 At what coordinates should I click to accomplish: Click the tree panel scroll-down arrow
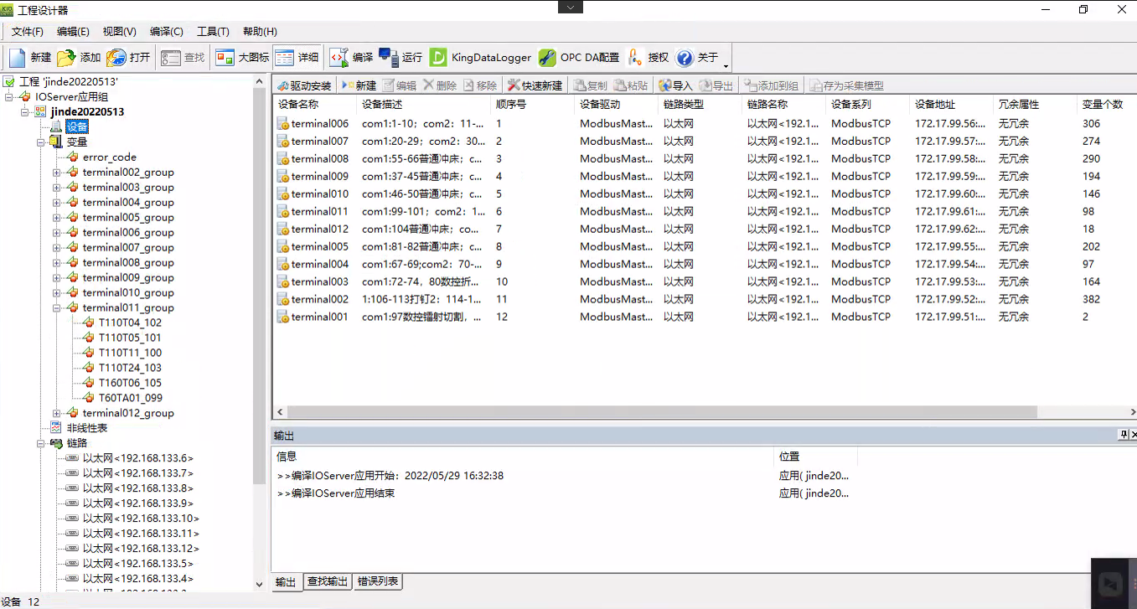pyautogui.click(x=259, y=585)
